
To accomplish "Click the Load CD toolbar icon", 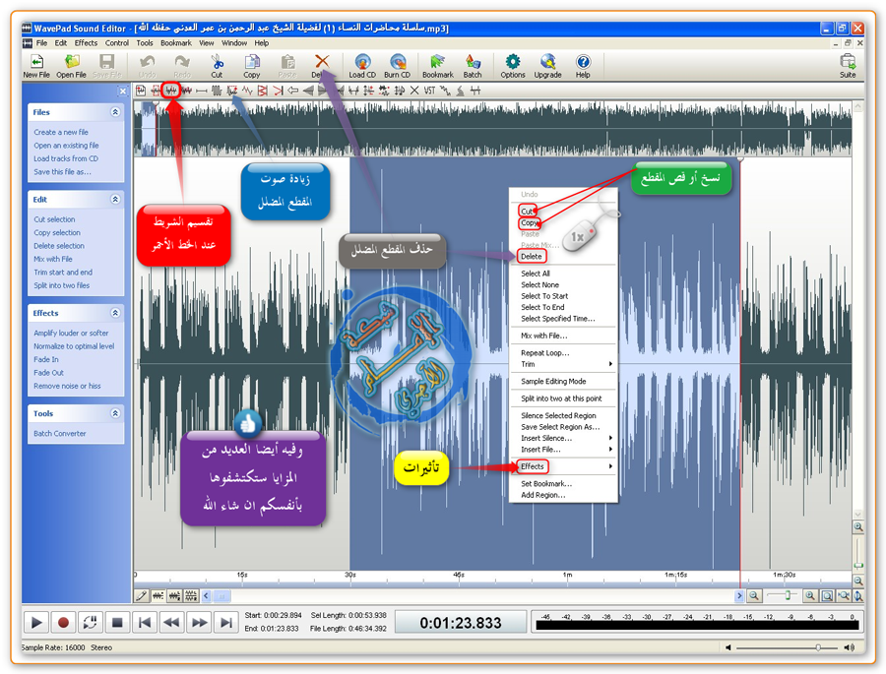I will 362,66.
